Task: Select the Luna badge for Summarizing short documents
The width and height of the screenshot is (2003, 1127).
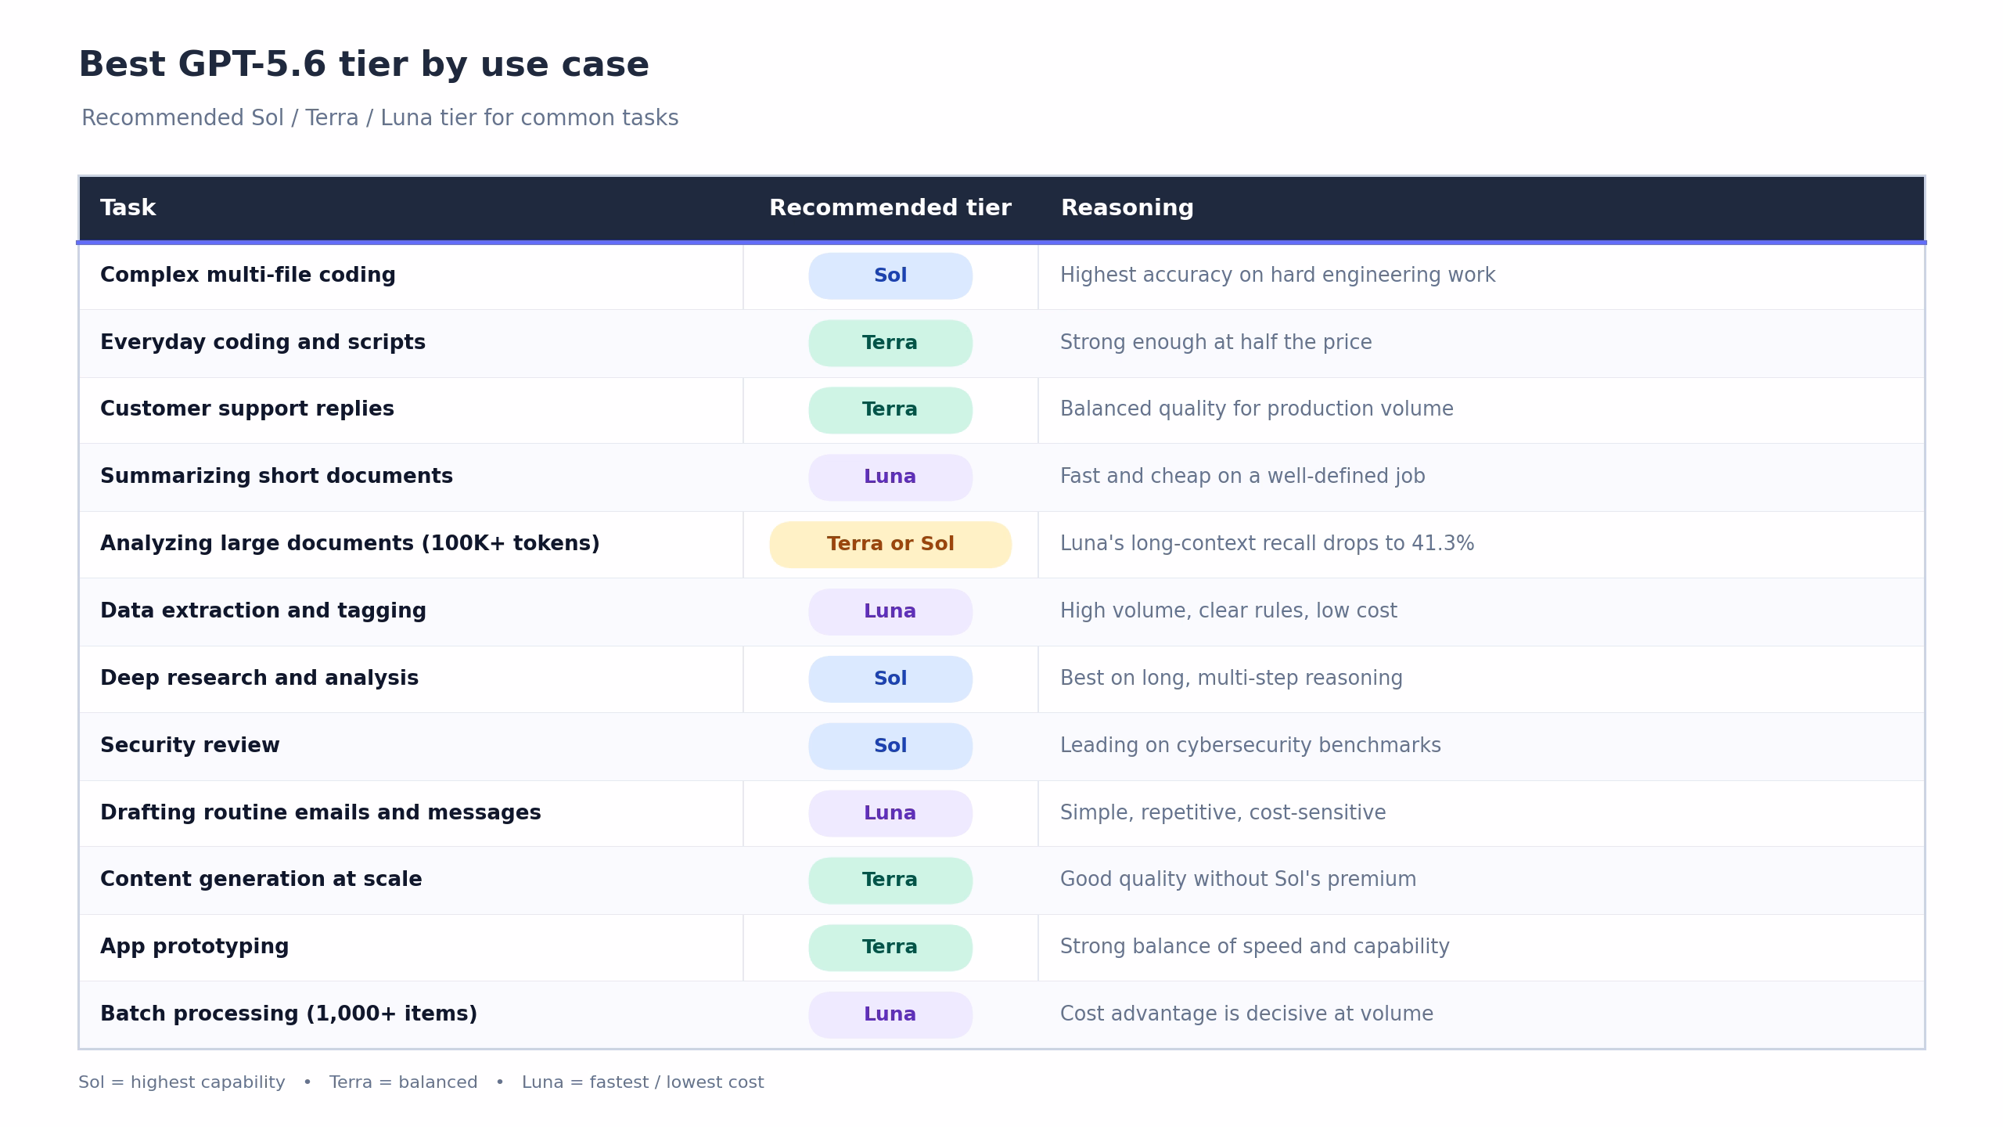Action: click(x=890, y=477)
